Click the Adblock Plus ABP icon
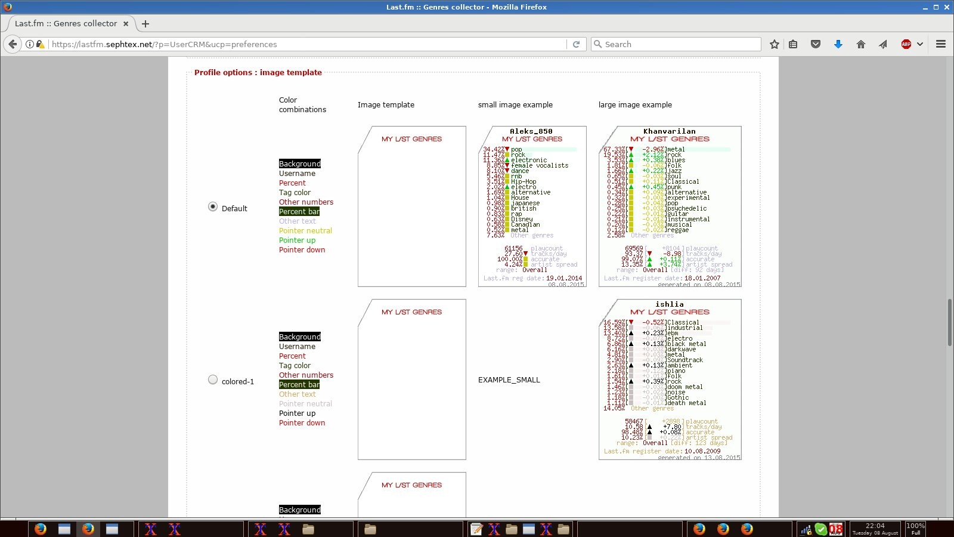This screenshot has height=537, width=954. [906, 44]
